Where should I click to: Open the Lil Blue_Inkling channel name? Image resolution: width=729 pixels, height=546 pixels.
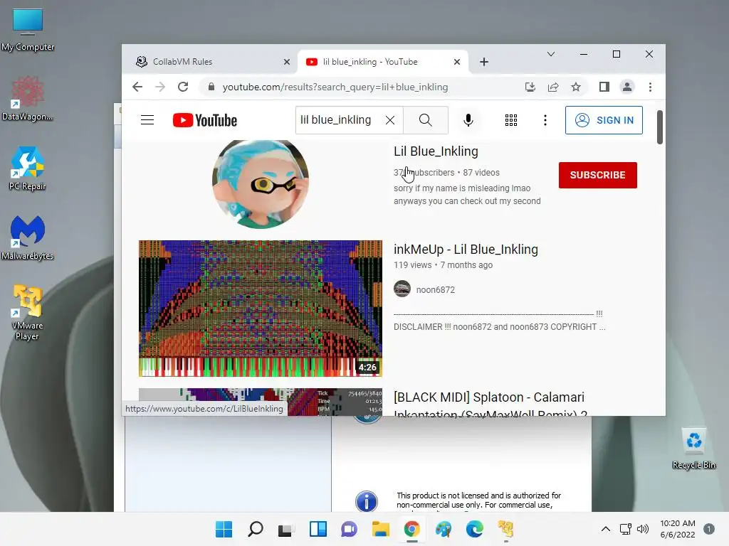coord(436,151)
